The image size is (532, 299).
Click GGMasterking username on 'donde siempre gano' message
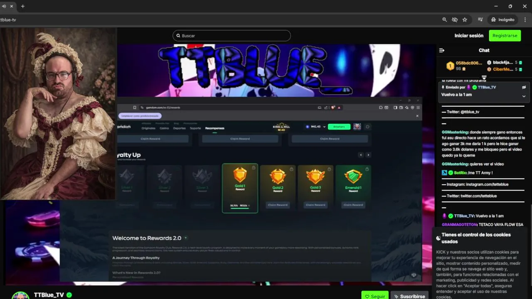pyautogui.click(x=455, y=132)
